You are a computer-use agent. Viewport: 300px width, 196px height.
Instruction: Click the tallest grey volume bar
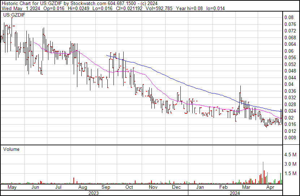pos(263,173)
